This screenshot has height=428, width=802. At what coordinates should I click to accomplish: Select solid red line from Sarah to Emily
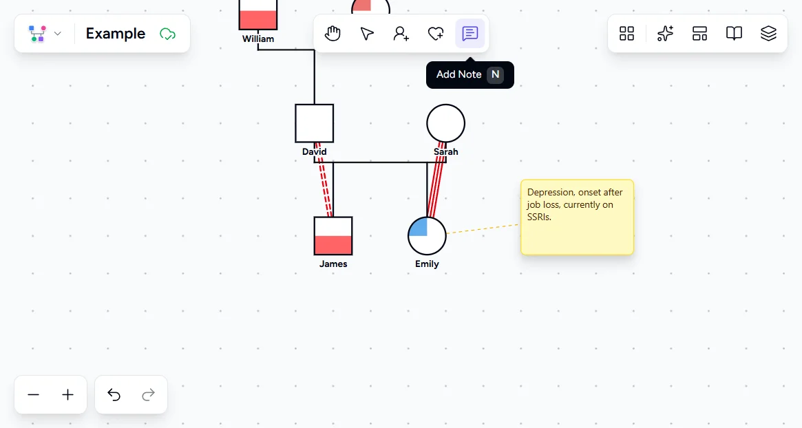tap(436, 180)
